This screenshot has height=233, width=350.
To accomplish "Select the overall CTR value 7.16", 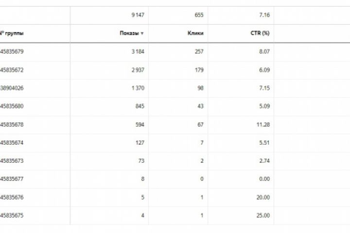I will [x=264, y=15].
